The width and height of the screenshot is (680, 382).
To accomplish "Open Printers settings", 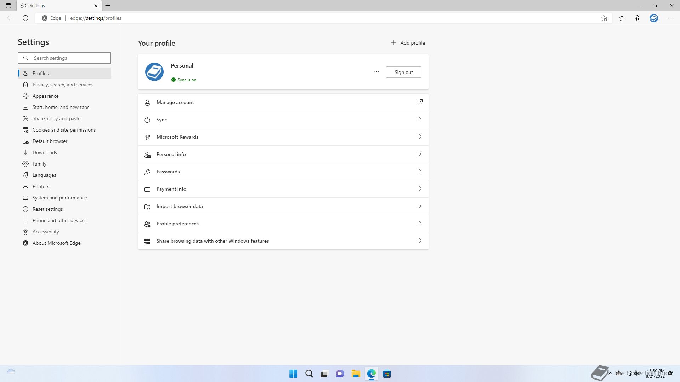I will click(x=64, y=186).
